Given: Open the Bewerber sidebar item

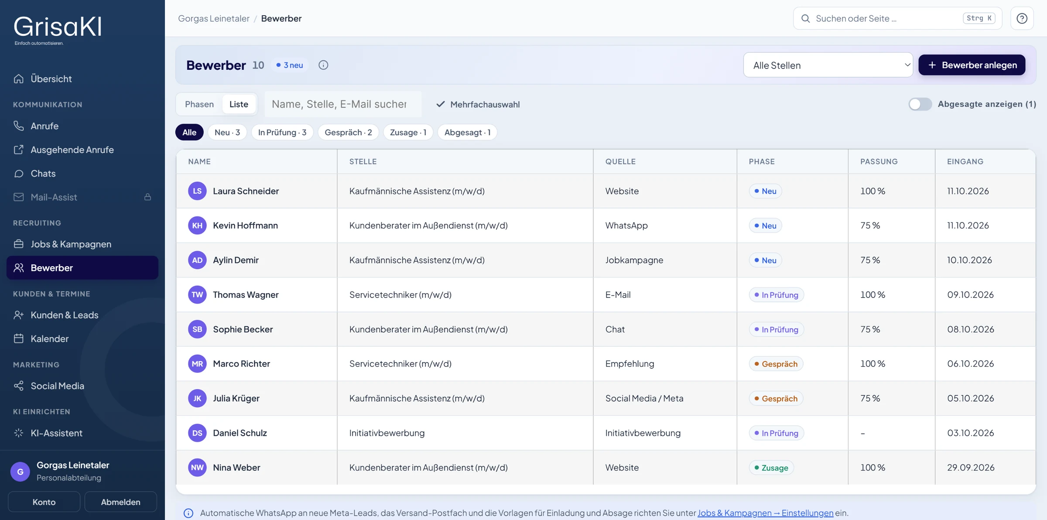Looking at the screenshot, I should [82, 267].
